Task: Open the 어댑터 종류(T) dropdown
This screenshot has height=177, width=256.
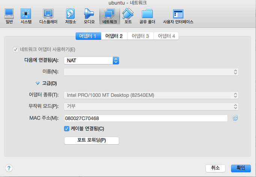Action: [x=151, y=95]
